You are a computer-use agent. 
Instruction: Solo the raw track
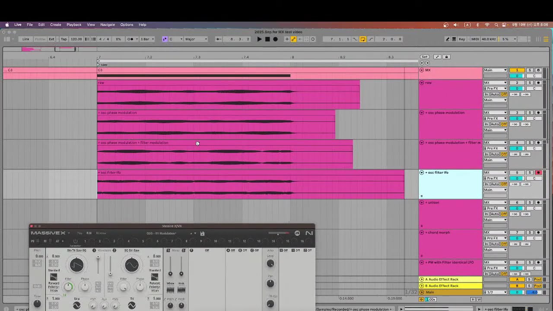(x=530, y=83)
